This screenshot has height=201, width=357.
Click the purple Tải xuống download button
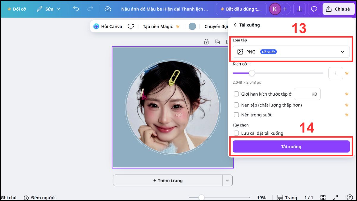click(x=291, y=146)
